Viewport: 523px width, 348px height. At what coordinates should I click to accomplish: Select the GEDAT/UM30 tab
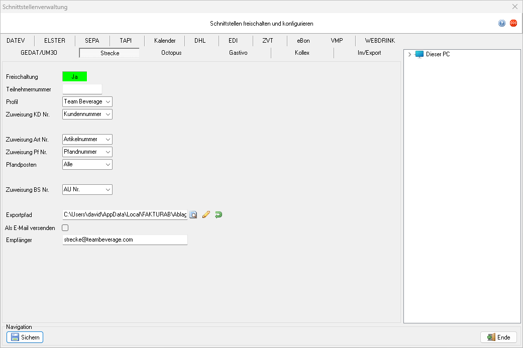click(41, 53)
